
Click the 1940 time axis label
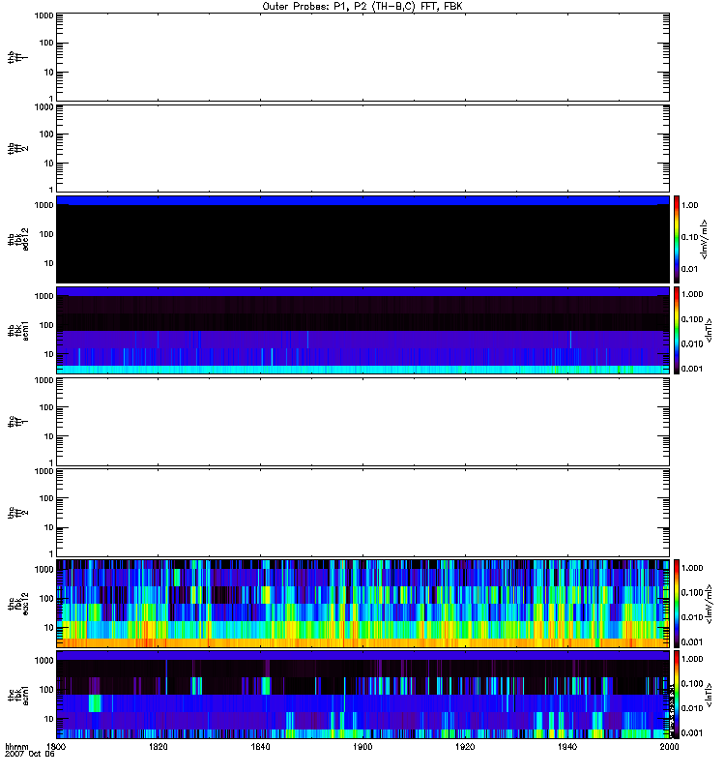(x=566, y=749)
